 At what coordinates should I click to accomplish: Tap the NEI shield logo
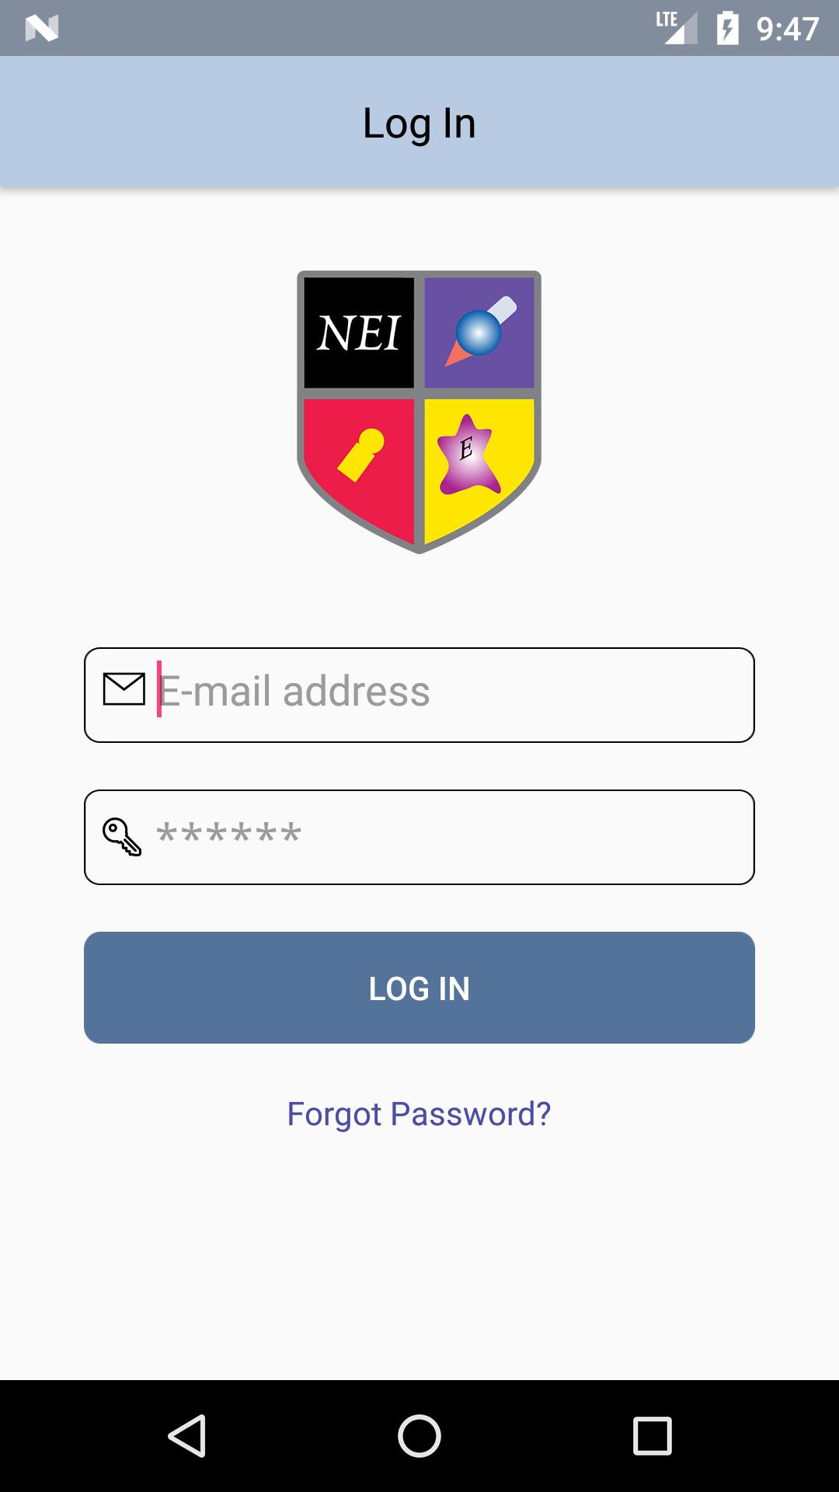pyautogui.click(x=419, y=412)
